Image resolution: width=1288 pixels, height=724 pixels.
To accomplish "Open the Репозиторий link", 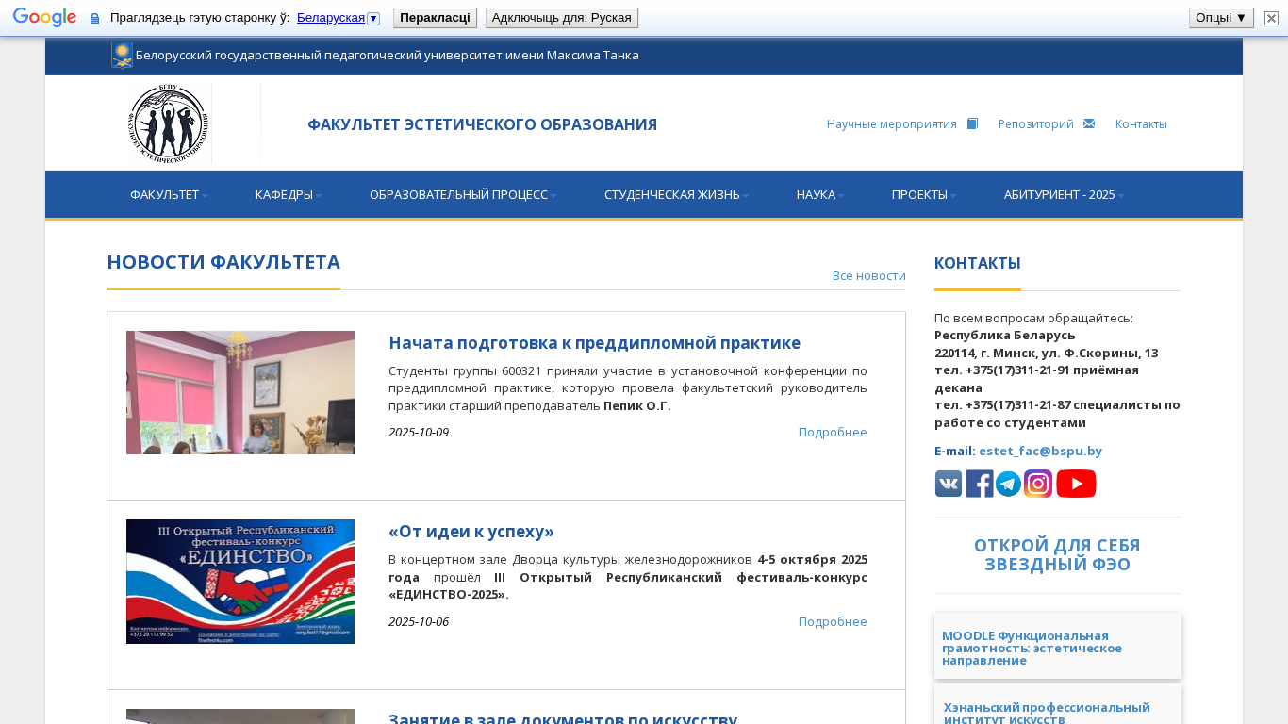I will click(1036, 123).
